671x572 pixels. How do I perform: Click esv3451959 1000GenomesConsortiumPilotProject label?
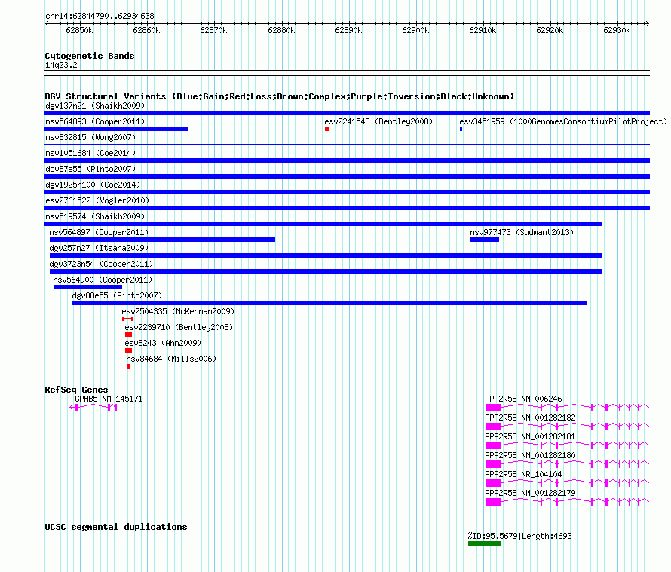pyautogui.click(x=563, y=121)
